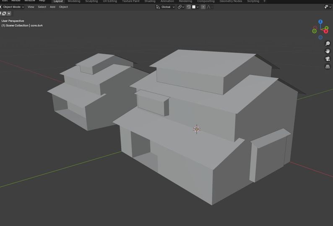Switch to the Scripting workspace tab

click(253, 1)
